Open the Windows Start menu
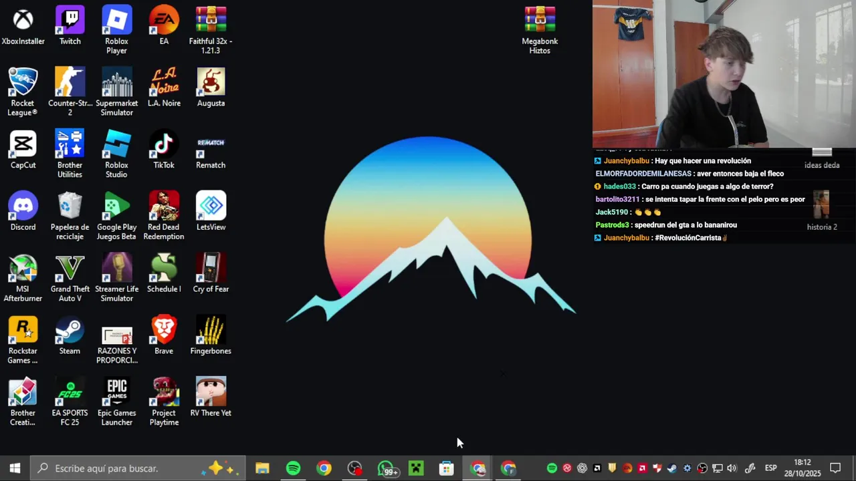This screenshot has height=481, width=856. [15, 468]
